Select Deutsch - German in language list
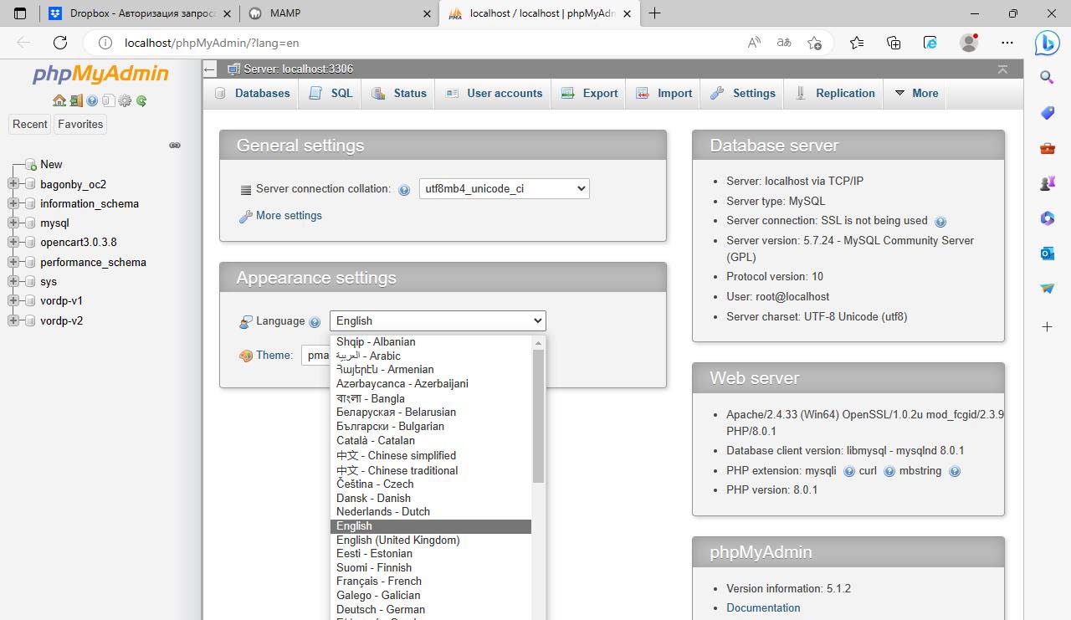The width and height of the screenshot is (1071, 620). click(x=381, y=609)
